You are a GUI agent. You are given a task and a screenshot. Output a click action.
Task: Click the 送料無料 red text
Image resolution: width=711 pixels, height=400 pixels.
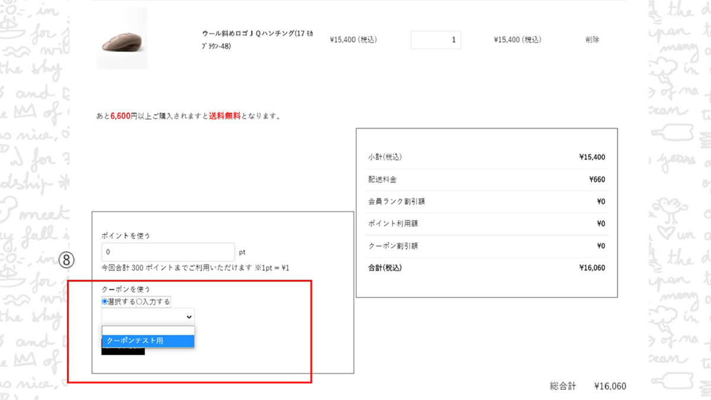[x=225, y=116]
